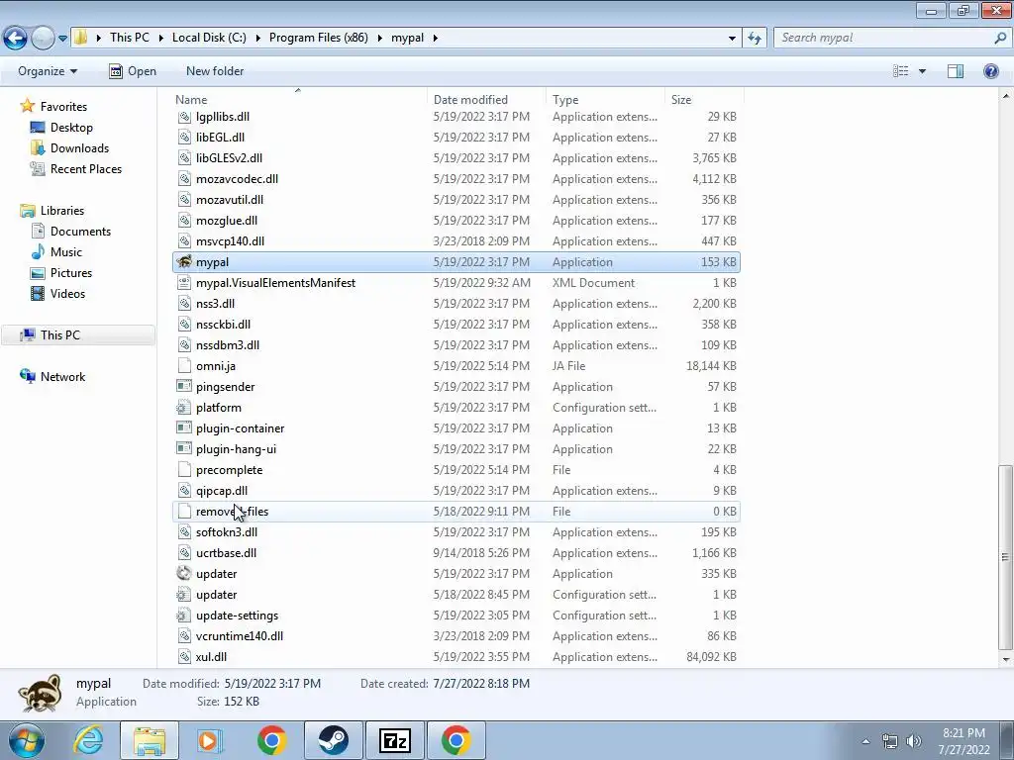Select the plugin-hang-ui application icon
This screenshot has height=760, width=1014.
point(184,448)
